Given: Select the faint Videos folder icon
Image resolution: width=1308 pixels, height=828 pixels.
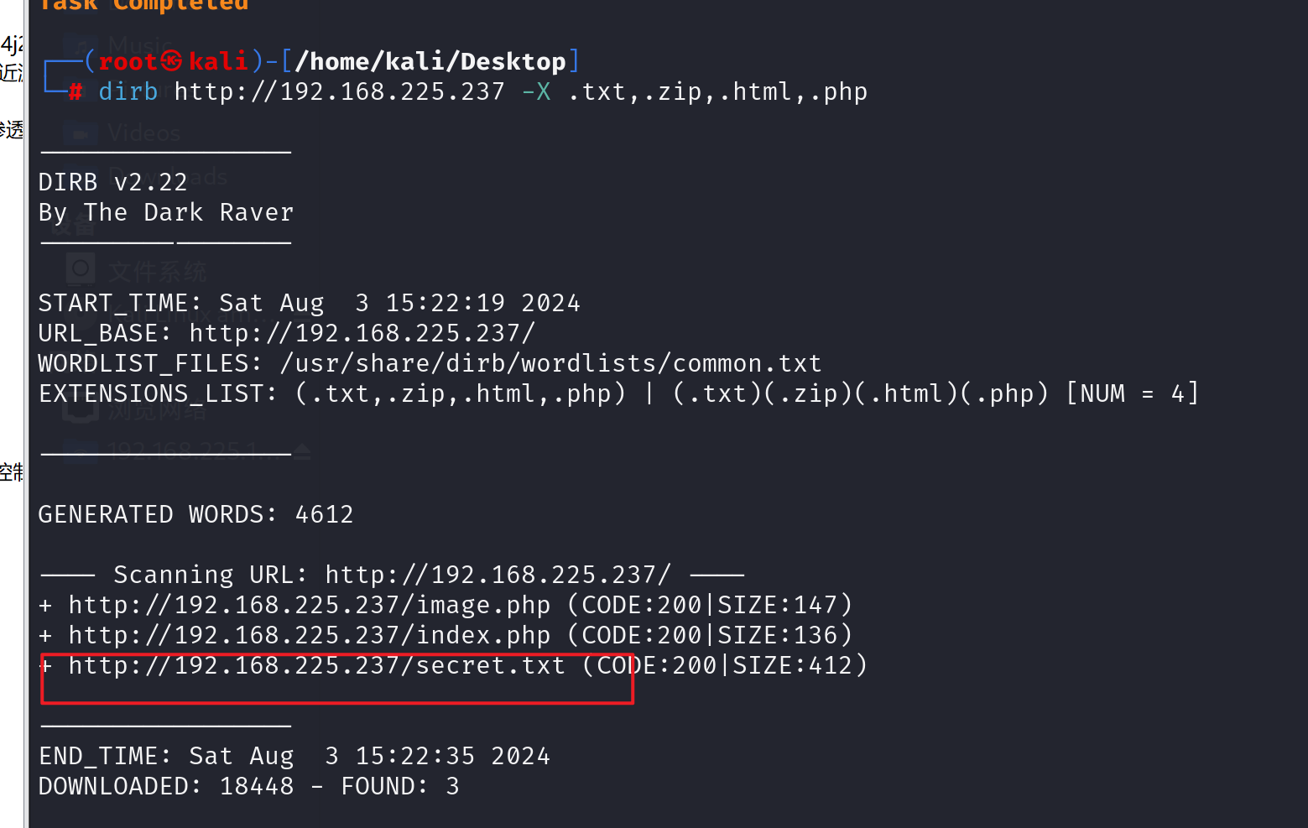Looking at the screenshot, I should click(81, 133).
